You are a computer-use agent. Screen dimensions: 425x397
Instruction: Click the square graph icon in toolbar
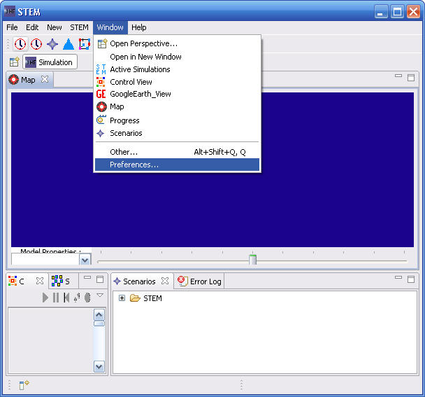(x=85, y=44)
